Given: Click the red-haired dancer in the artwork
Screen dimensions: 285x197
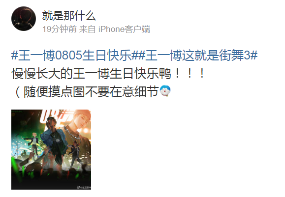Looking at the screenshot, I should (x=76, y=154).
